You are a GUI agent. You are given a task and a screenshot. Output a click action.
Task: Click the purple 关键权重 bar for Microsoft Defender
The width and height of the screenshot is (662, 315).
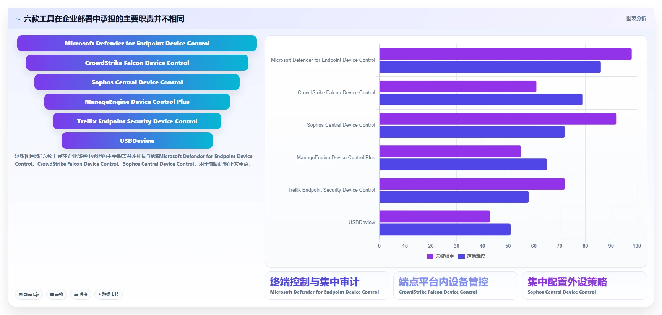(505, 54)
